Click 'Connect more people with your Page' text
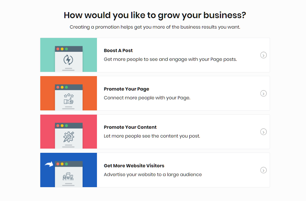The height and width of the screenshot is (201, 306). pyautogui.click(x=147, y=98)
